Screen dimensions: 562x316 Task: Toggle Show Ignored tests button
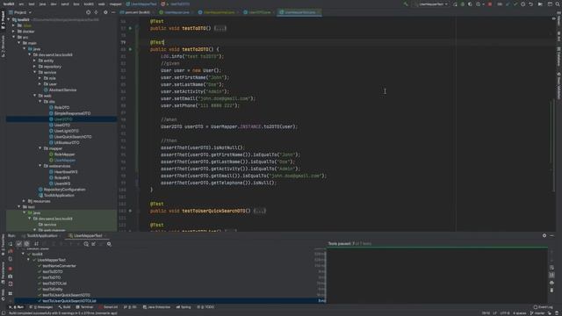click(x=26, y=244)
